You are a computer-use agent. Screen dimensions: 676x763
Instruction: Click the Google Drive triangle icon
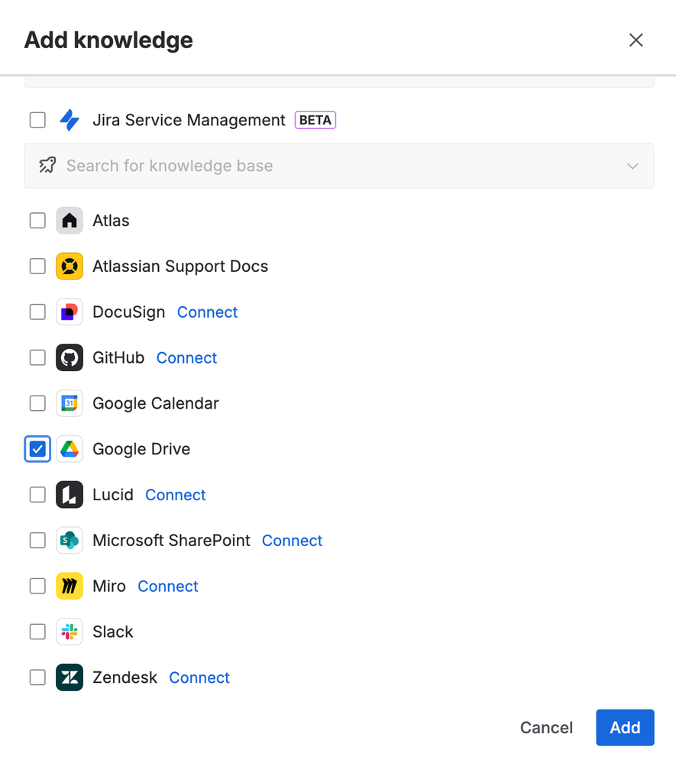coord(70,449)
